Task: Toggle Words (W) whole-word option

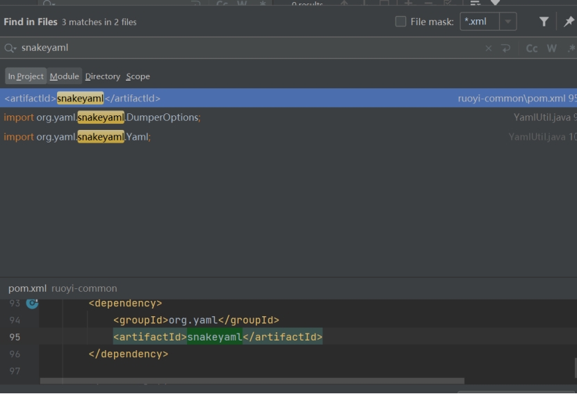Action: pos(552,48)
